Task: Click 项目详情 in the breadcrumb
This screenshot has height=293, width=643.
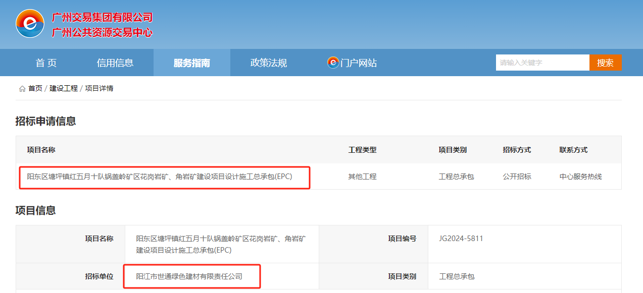Action: 99,88
